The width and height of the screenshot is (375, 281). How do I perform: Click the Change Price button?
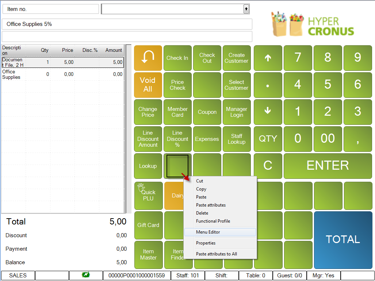[148, 112]
